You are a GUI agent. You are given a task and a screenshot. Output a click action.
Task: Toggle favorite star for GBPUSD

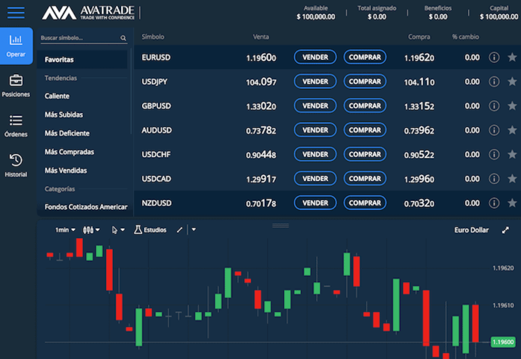pos(512,106)
